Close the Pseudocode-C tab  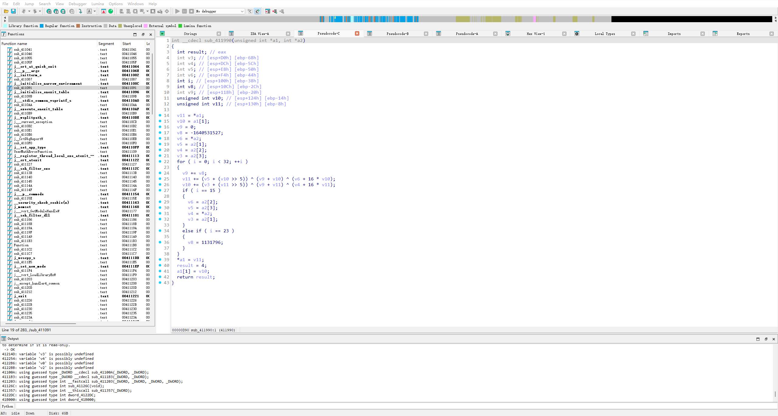357,33
